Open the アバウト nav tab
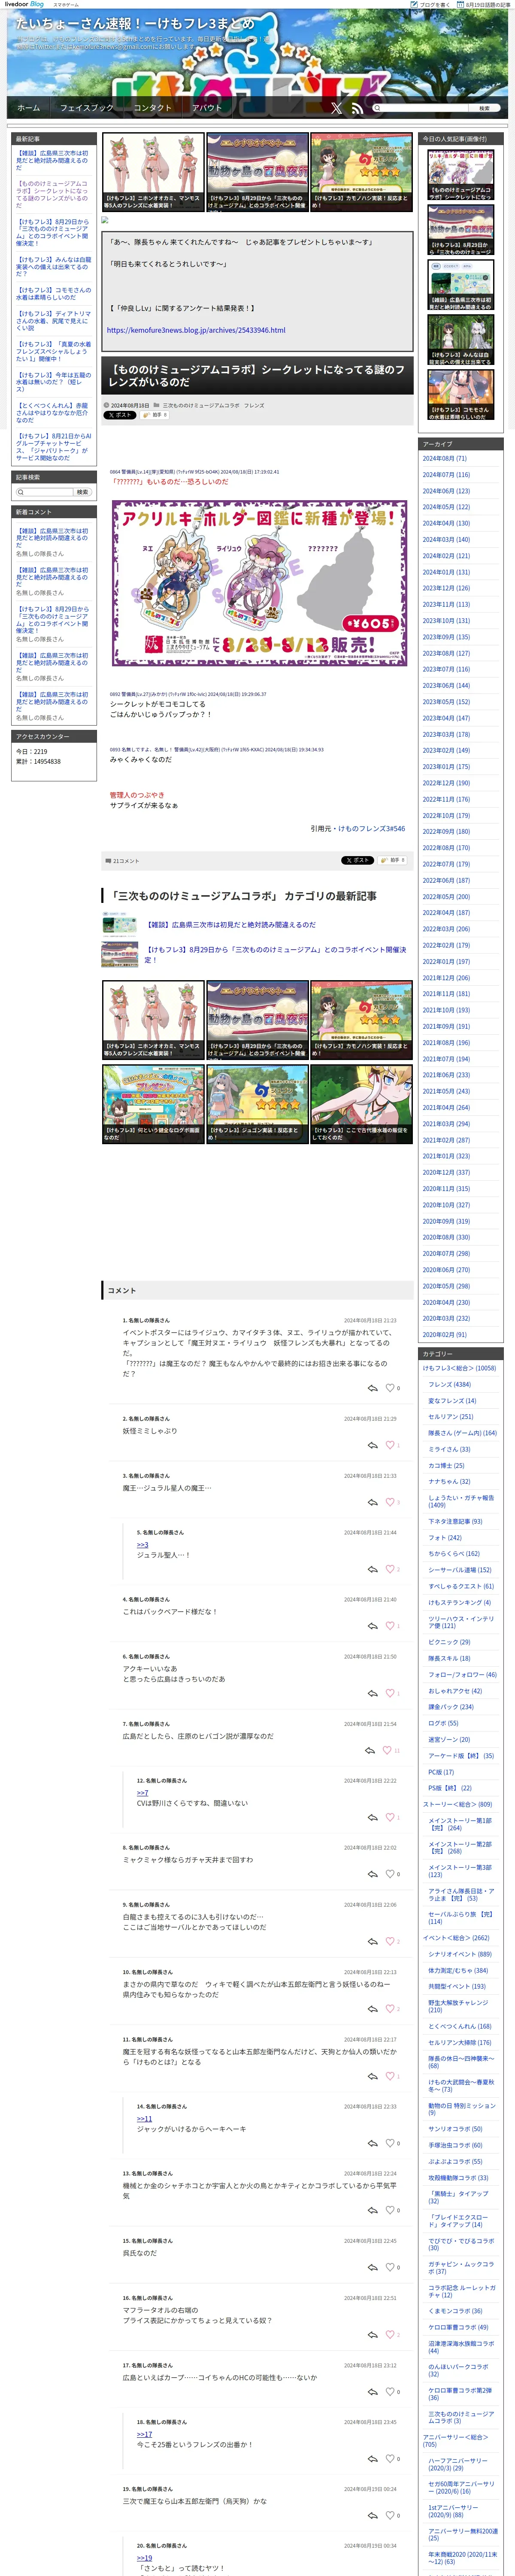This screenshot has width=515, height=2576. [207, 108]
